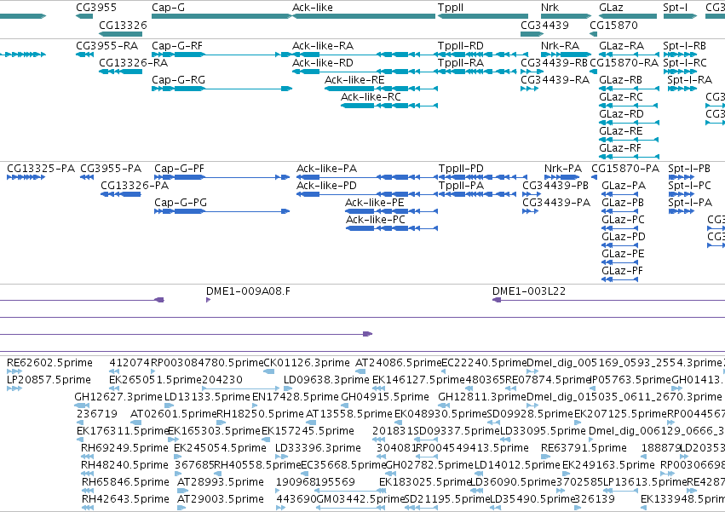
Task: Click the CG13326 gene label
Action: (123, 25)
